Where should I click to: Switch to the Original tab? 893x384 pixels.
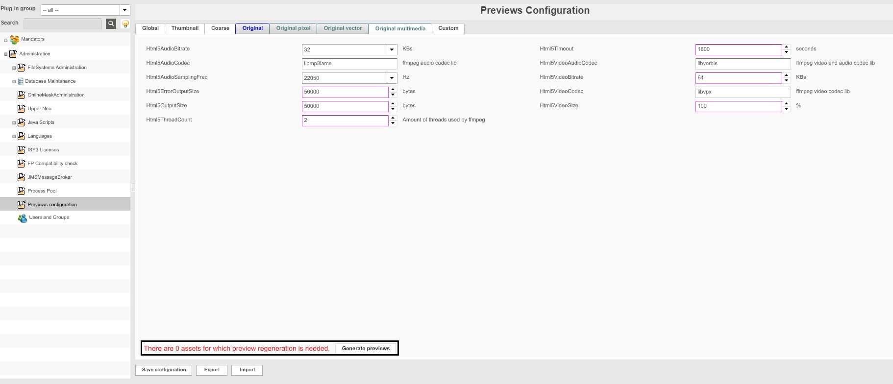click(x=252, y=28)
